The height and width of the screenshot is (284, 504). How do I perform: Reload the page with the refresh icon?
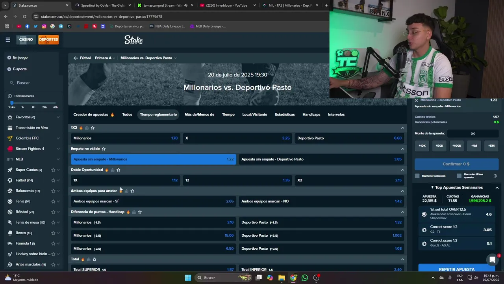pos(24,17)
